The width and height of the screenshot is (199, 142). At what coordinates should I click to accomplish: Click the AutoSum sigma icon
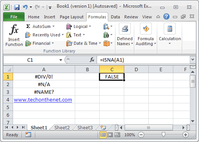pyautogui.click(x=28, y=26)
